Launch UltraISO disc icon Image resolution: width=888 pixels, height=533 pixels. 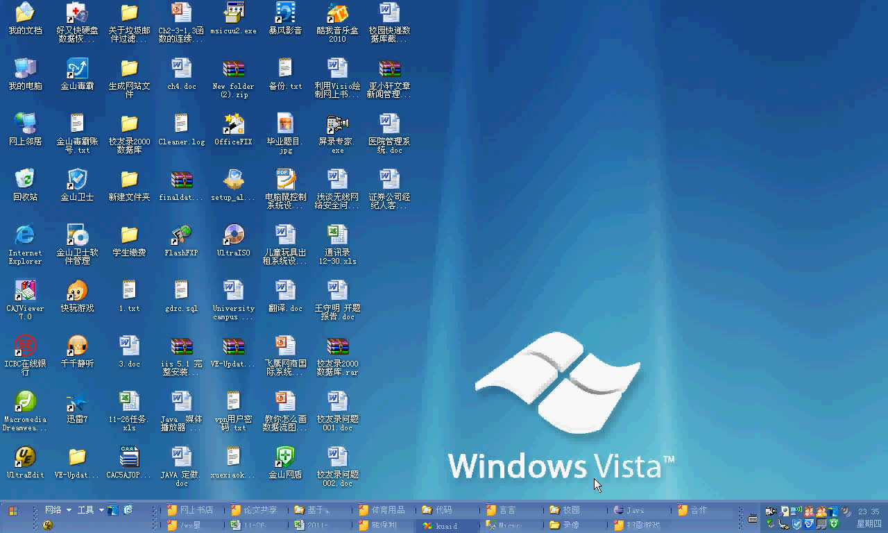(x=234, y=242)
